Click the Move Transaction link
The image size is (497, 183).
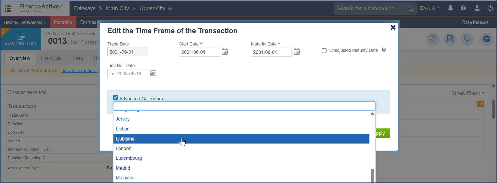coord(81,71)
